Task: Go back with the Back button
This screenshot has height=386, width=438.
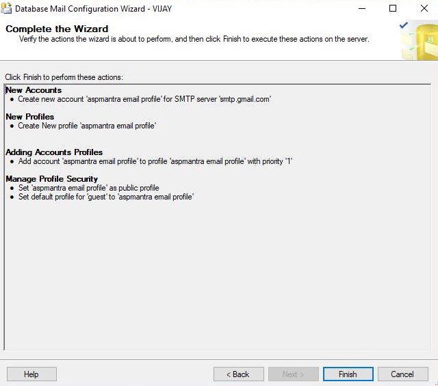Action: pyautogui.click(x=239, y=374)
